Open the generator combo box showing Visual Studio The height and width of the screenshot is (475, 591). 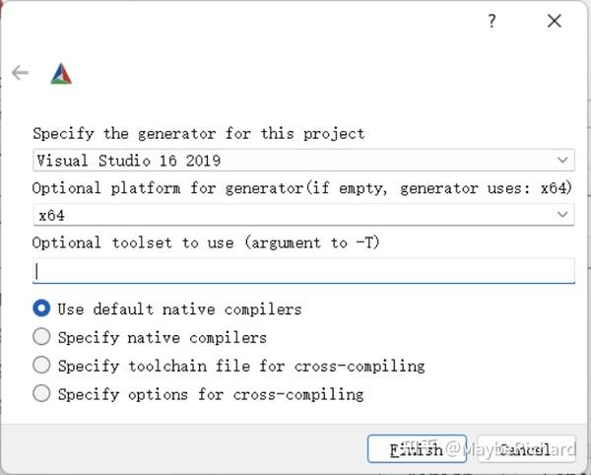point(303,160)
